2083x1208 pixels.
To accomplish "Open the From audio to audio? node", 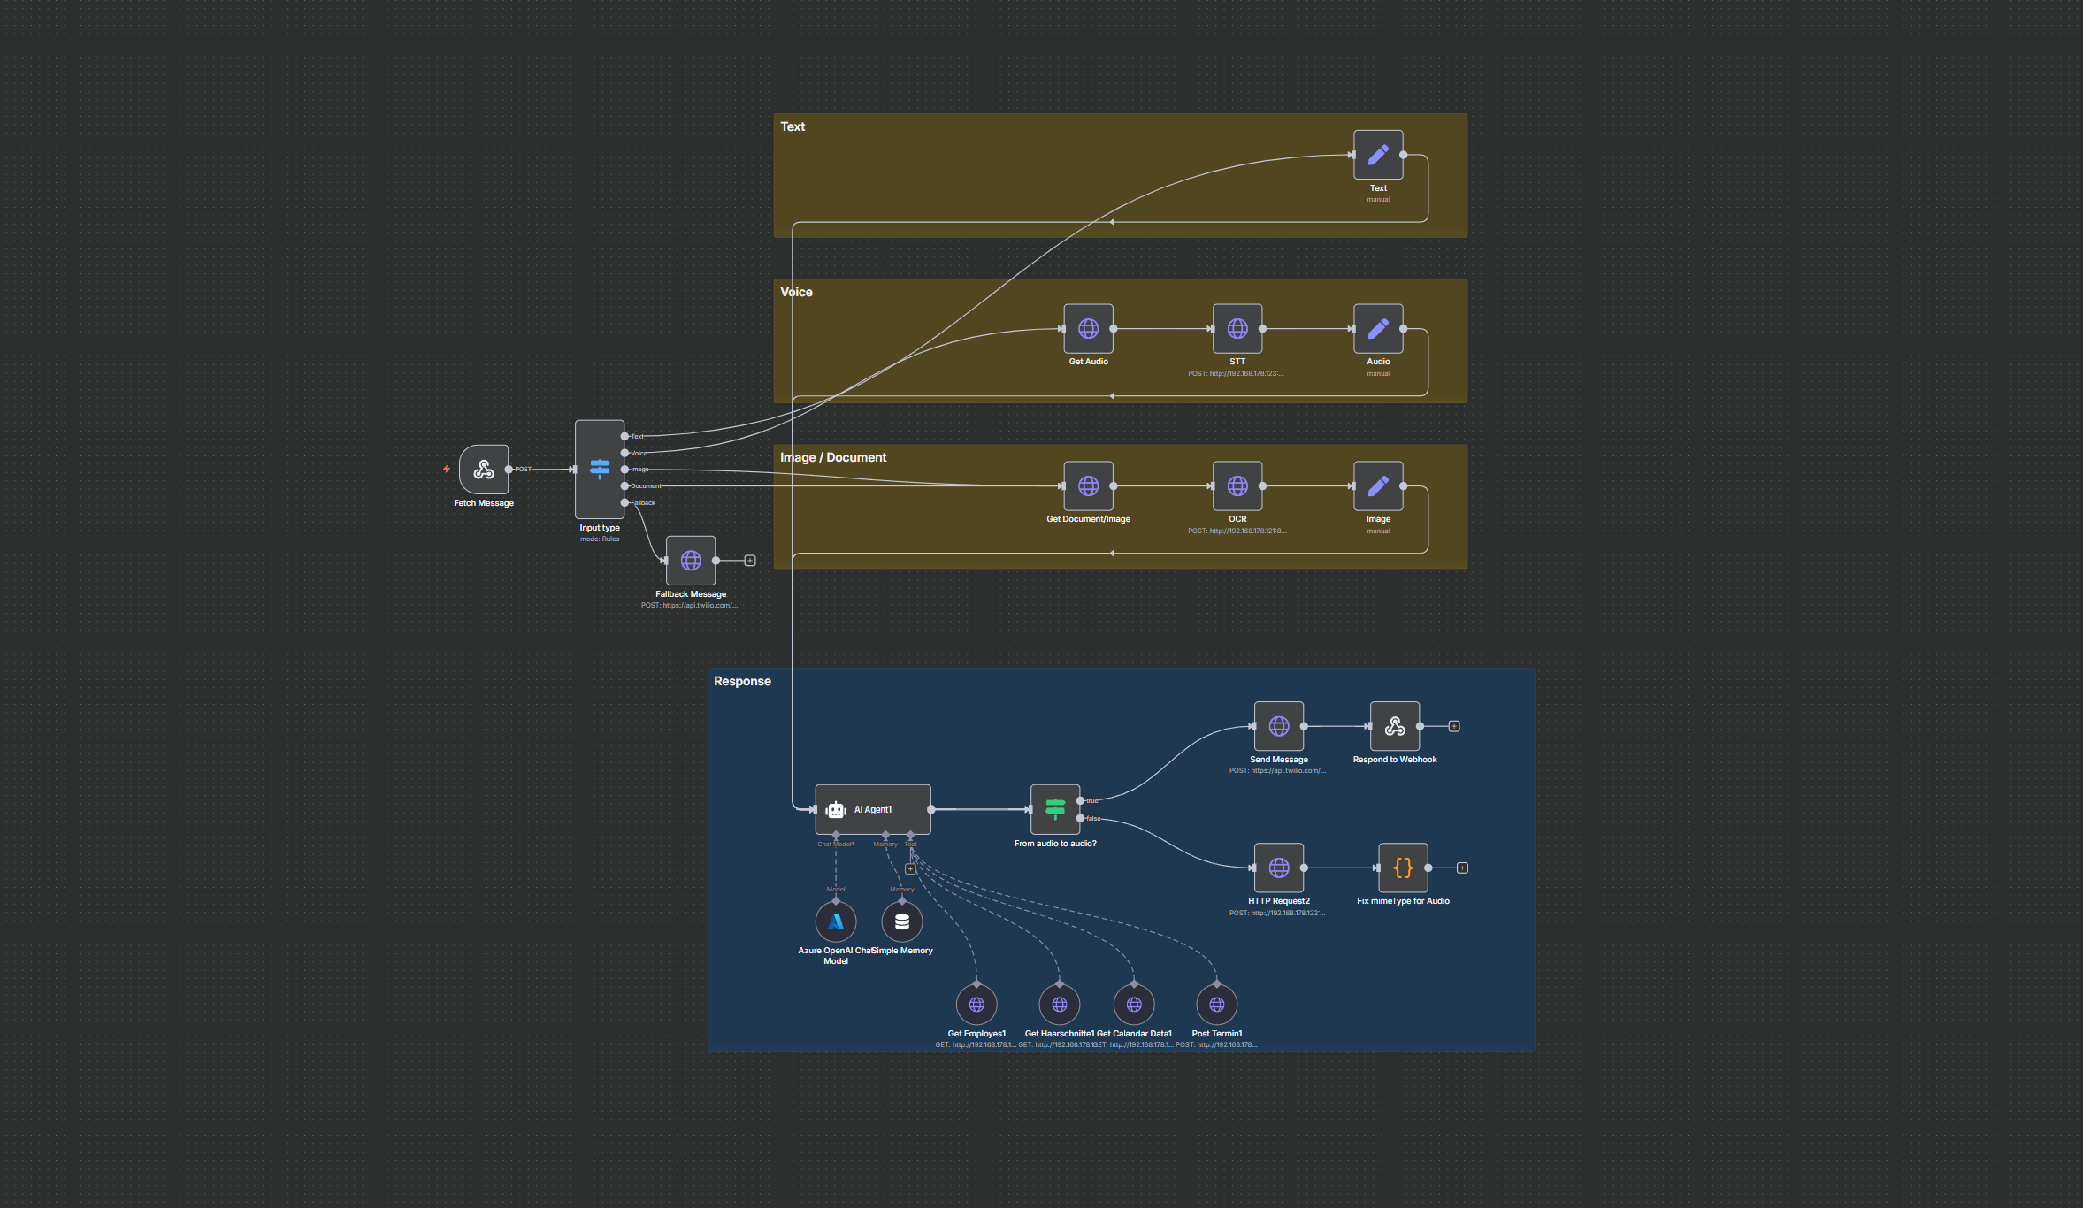I will [x=1055, y=809].
